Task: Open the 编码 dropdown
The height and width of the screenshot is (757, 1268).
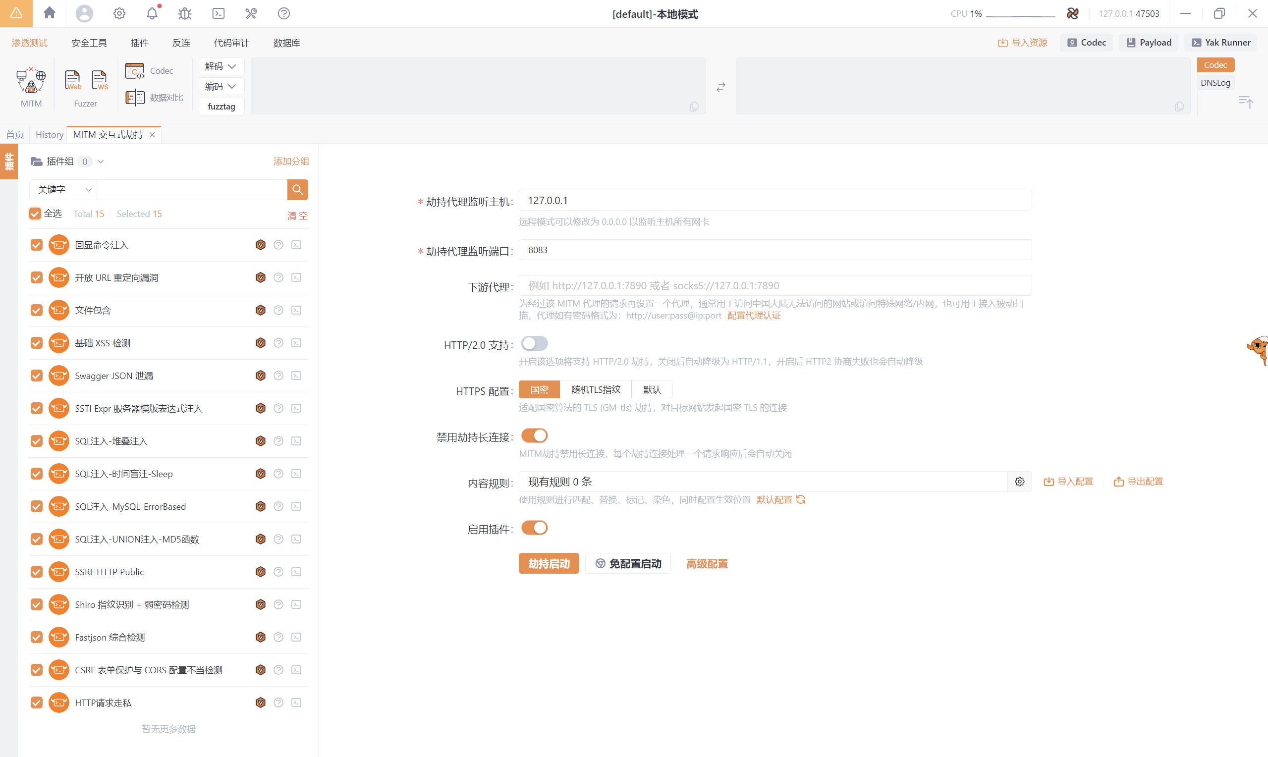Action: point(221,86)
